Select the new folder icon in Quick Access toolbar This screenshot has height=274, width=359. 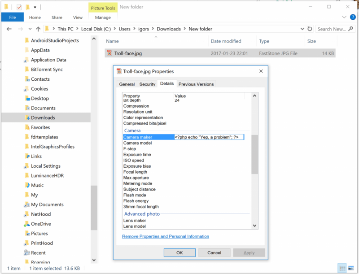(x=26, y=7)
